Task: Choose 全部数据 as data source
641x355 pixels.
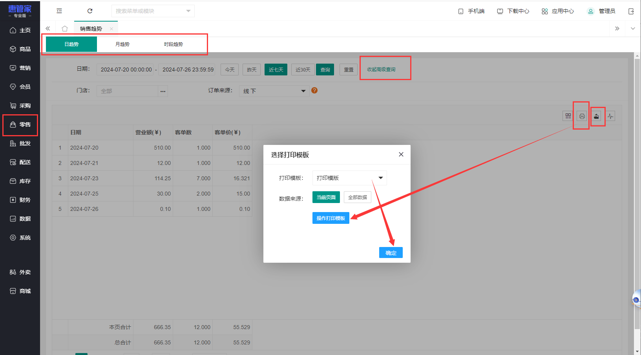Action: click(x=358, y=197)
